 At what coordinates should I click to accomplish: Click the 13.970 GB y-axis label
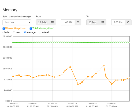8,69
